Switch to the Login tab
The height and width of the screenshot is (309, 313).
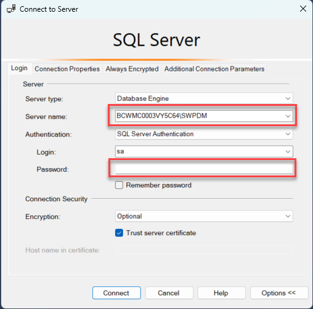coord(19,68)
